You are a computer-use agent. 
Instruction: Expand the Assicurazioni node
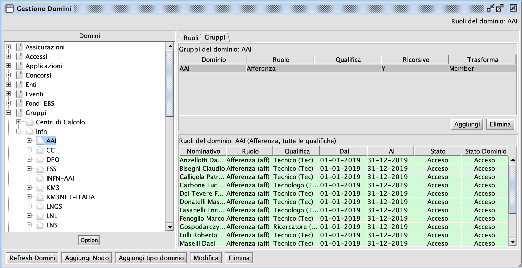coord(8,47)
